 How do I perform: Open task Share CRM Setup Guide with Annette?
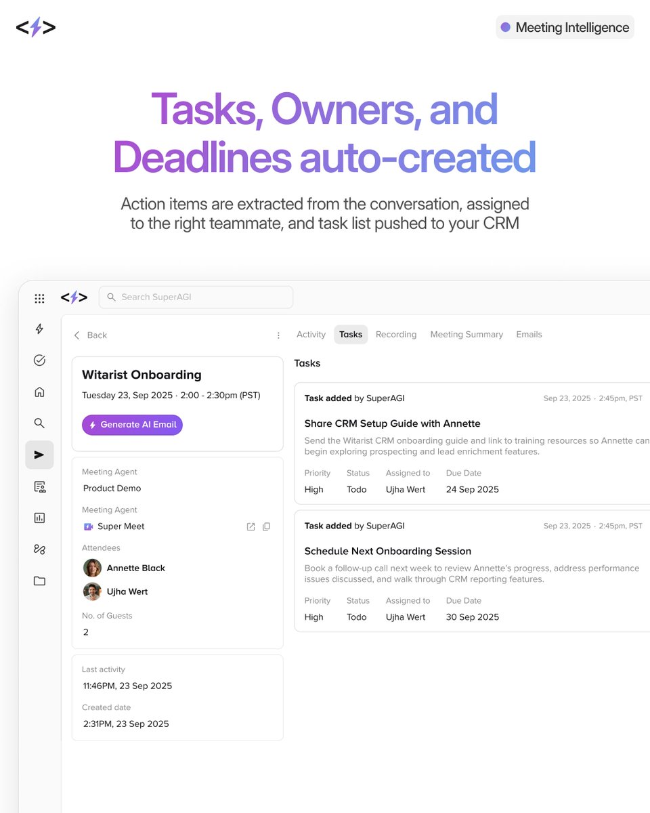point(392,423)
